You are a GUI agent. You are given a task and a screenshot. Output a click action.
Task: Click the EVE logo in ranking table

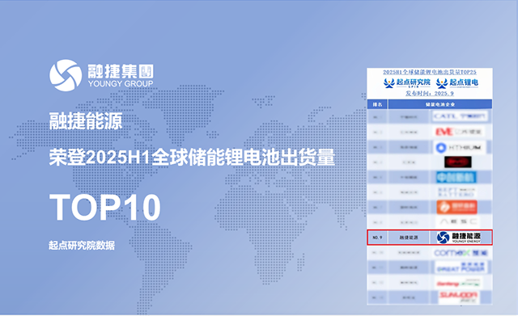(x=459, y=132)
